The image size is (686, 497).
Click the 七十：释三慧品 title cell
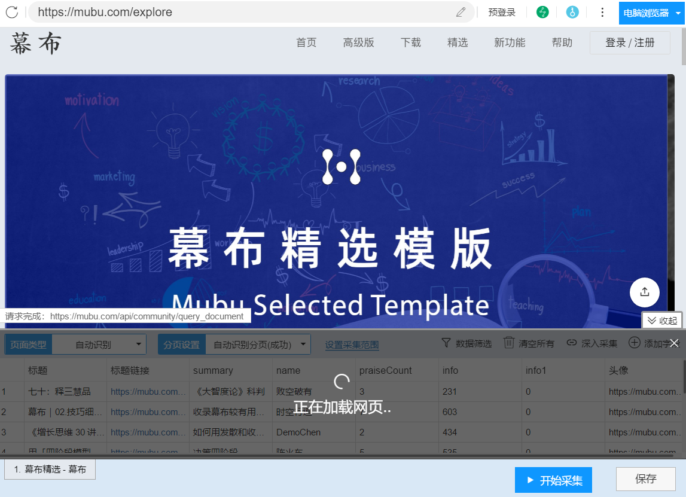[x=65, y=392]
